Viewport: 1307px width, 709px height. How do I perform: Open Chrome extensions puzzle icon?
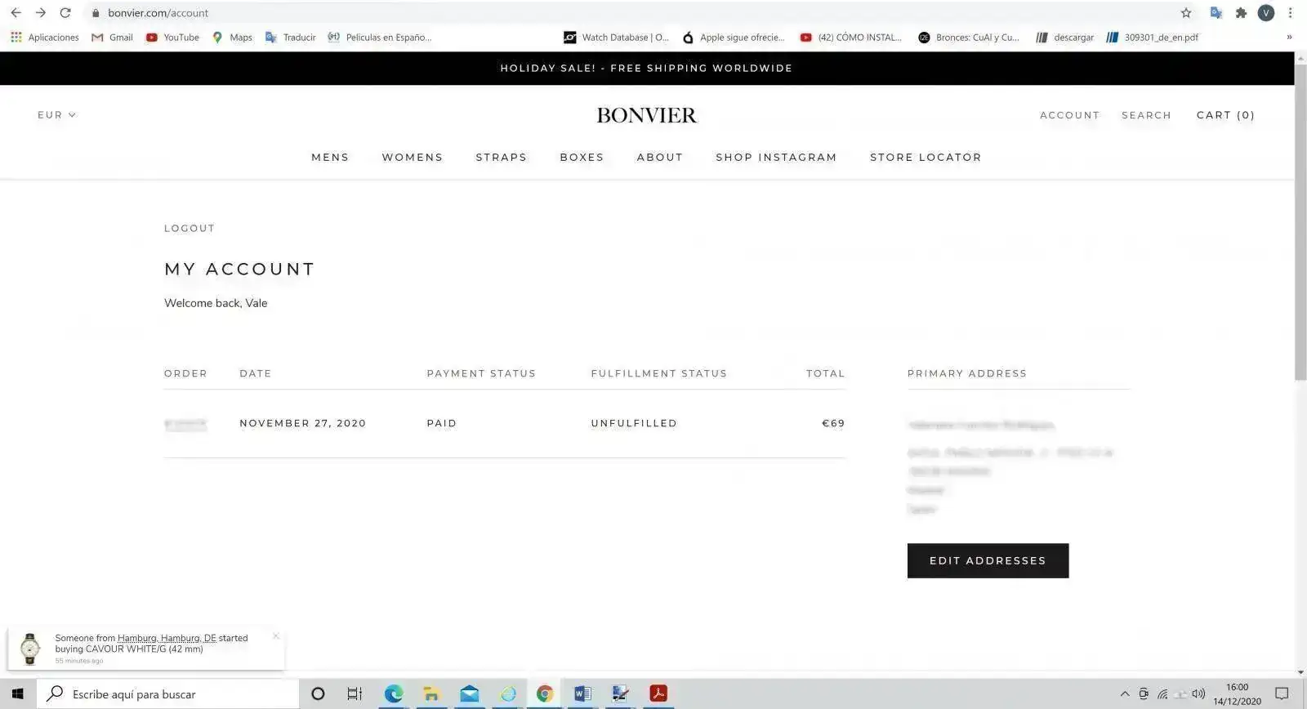(1241, 13)
